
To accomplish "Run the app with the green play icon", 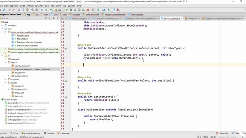I will point(67,10).
